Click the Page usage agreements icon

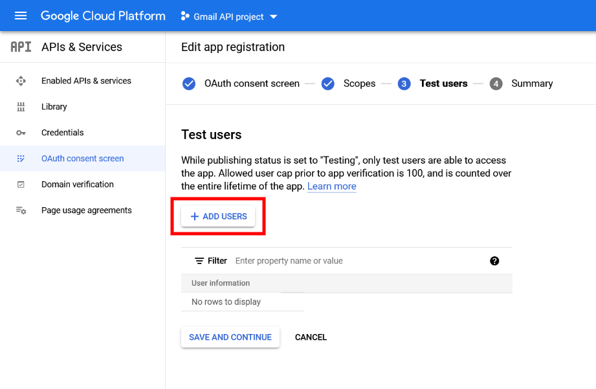[21, 210]
